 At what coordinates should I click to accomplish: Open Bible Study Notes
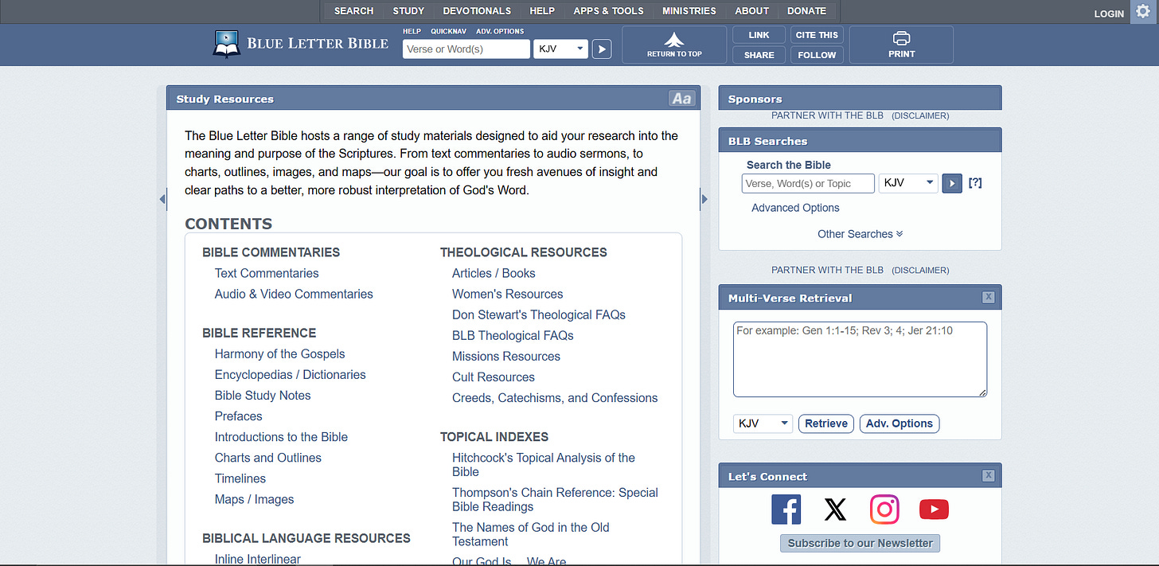263,395
